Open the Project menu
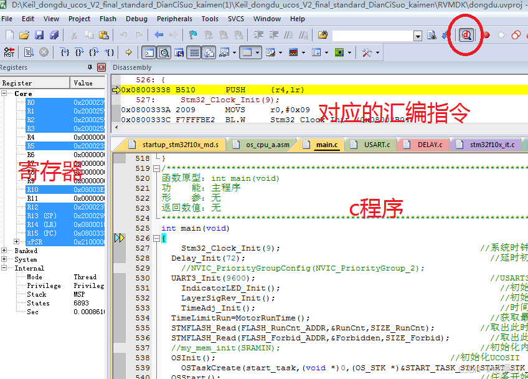Screen dimensions: 528x379 pyautogui.click(x=79, y=19)
